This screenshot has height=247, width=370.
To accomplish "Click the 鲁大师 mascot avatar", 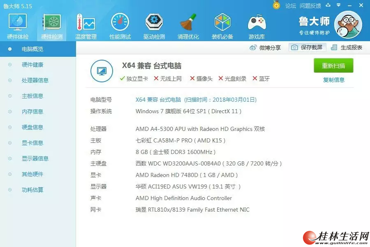I will tap(348, 25).
